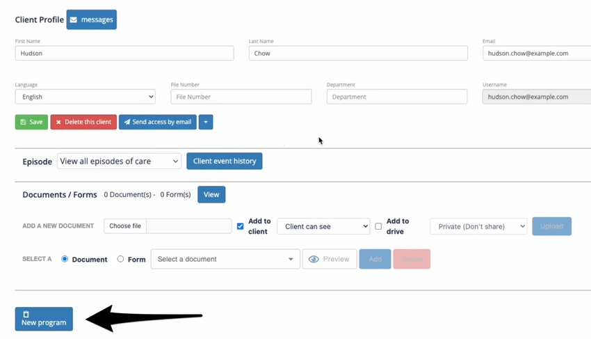Focus the File Number input field
The image size is (591, 339).
[x=241, y=97]
